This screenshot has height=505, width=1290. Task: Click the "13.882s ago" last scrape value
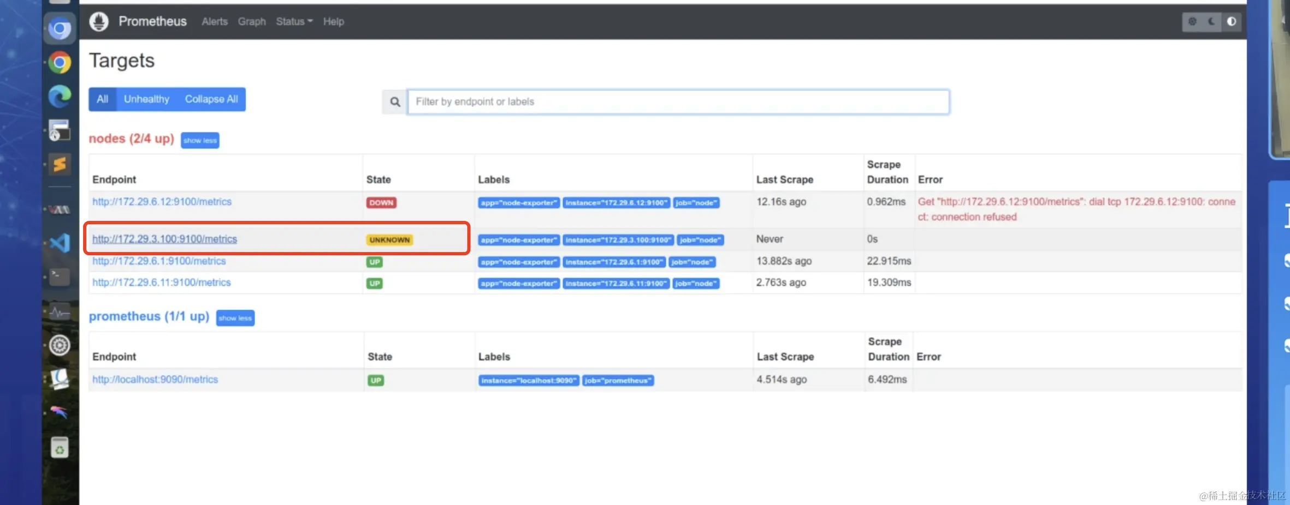pyautogui.click(x=784, y=261)
